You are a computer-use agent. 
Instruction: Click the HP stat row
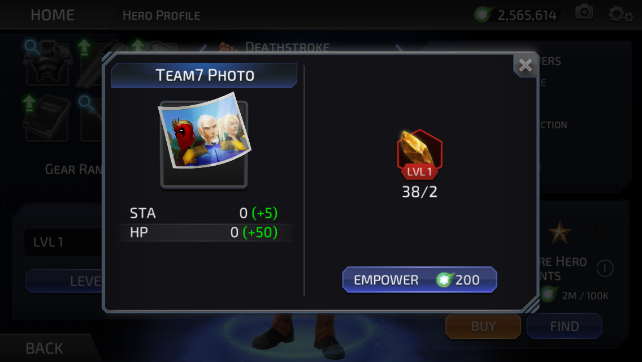(204, 232)
